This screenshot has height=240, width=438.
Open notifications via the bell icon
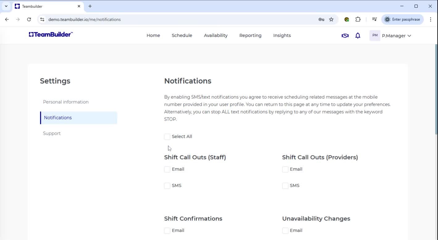pos(357,35)
